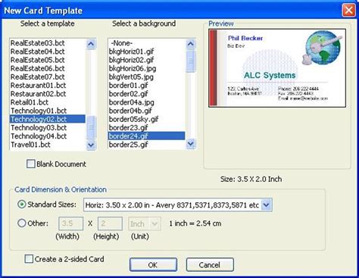Select highlighted Technology02.bct template
Viewport: 359px width, 278px height.
pyautogui.click(x=48, y=119)
